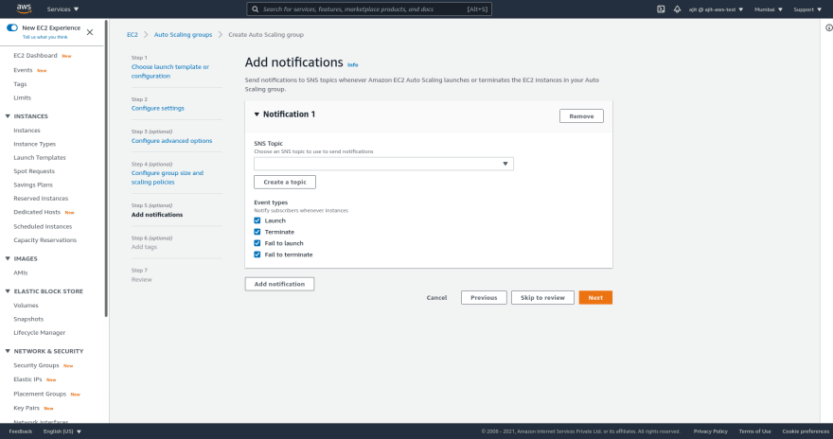Go to Step 2 Configure settings
This screenshot has height=439, width=833.
click(158, 108)
